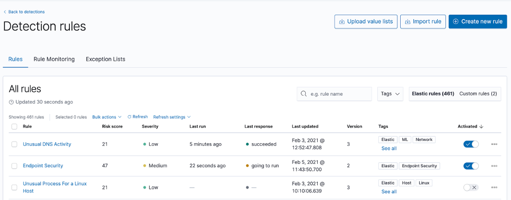Tick the select-all rules header checkbox
The height and width of the screenshot is (200, 511).
(x=14, y=127)
